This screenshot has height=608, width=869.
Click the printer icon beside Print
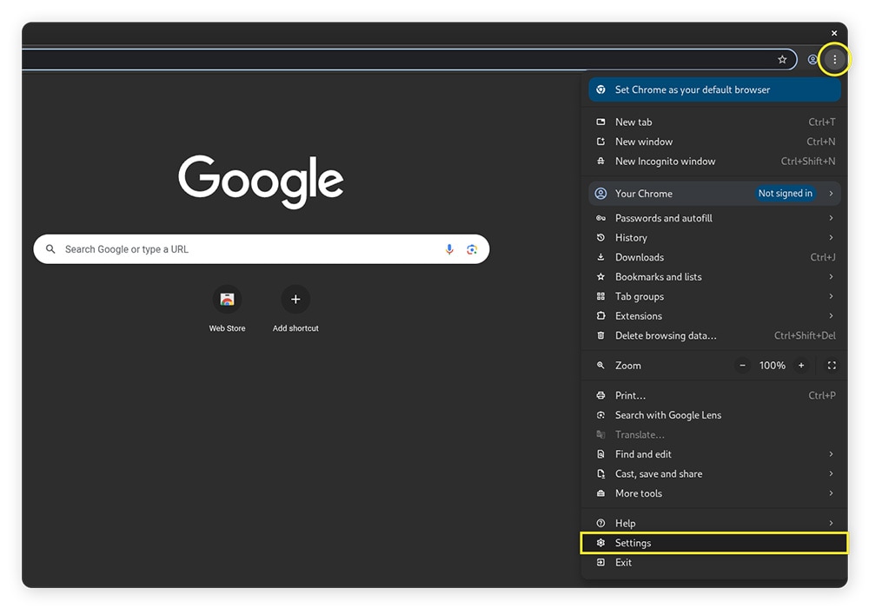(x=600, y=395)
